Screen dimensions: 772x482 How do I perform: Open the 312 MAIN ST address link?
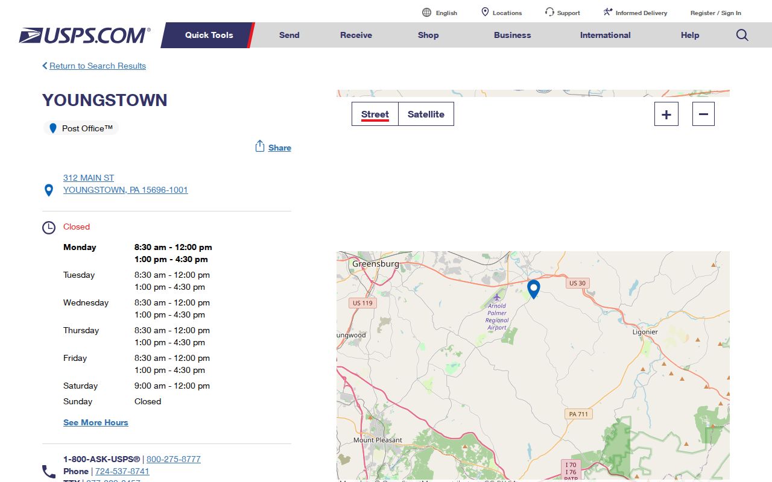89,178
